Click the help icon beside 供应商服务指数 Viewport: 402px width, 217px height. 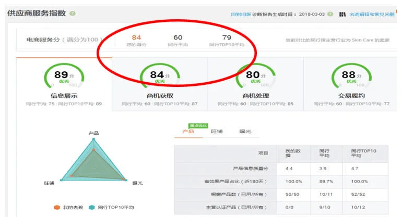coord(73,14)
